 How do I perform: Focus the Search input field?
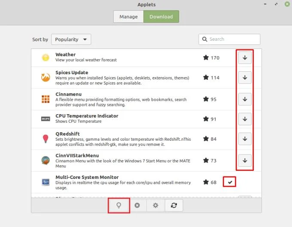click(x=229, y=39)
